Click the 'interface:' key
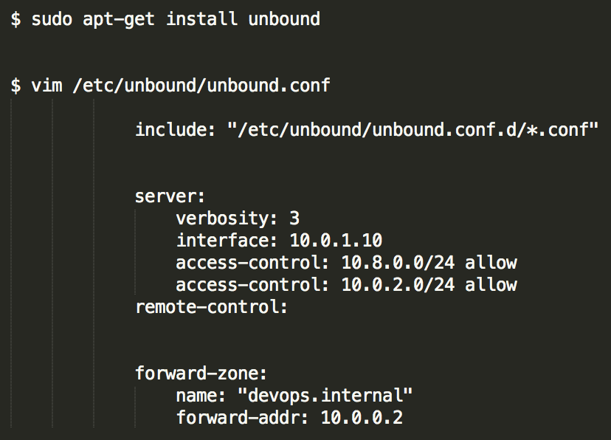The height and width of the screenshot is (440, 611). pos(227,241)
